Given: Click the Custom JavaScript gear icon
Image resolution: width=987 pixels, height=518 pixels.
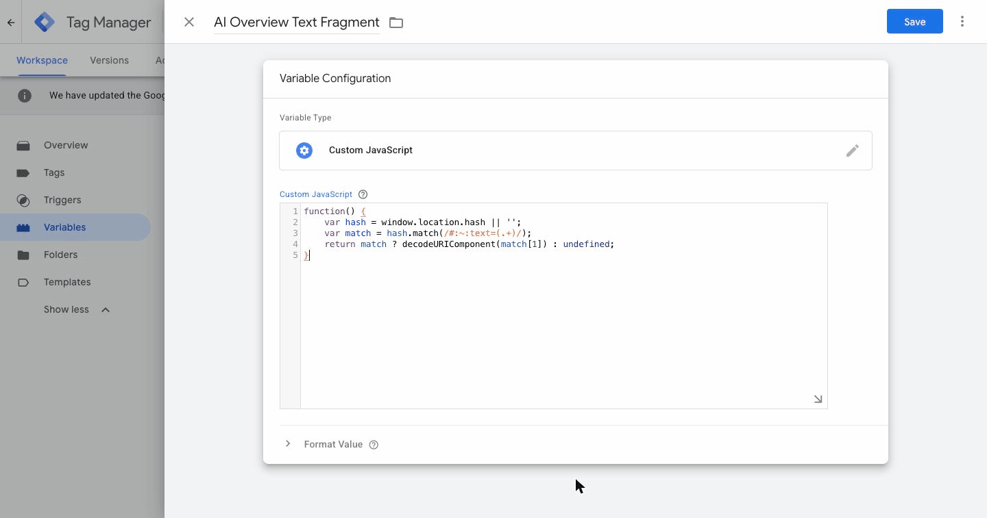Looking at the screenshot, I should [x=304, y=151].
